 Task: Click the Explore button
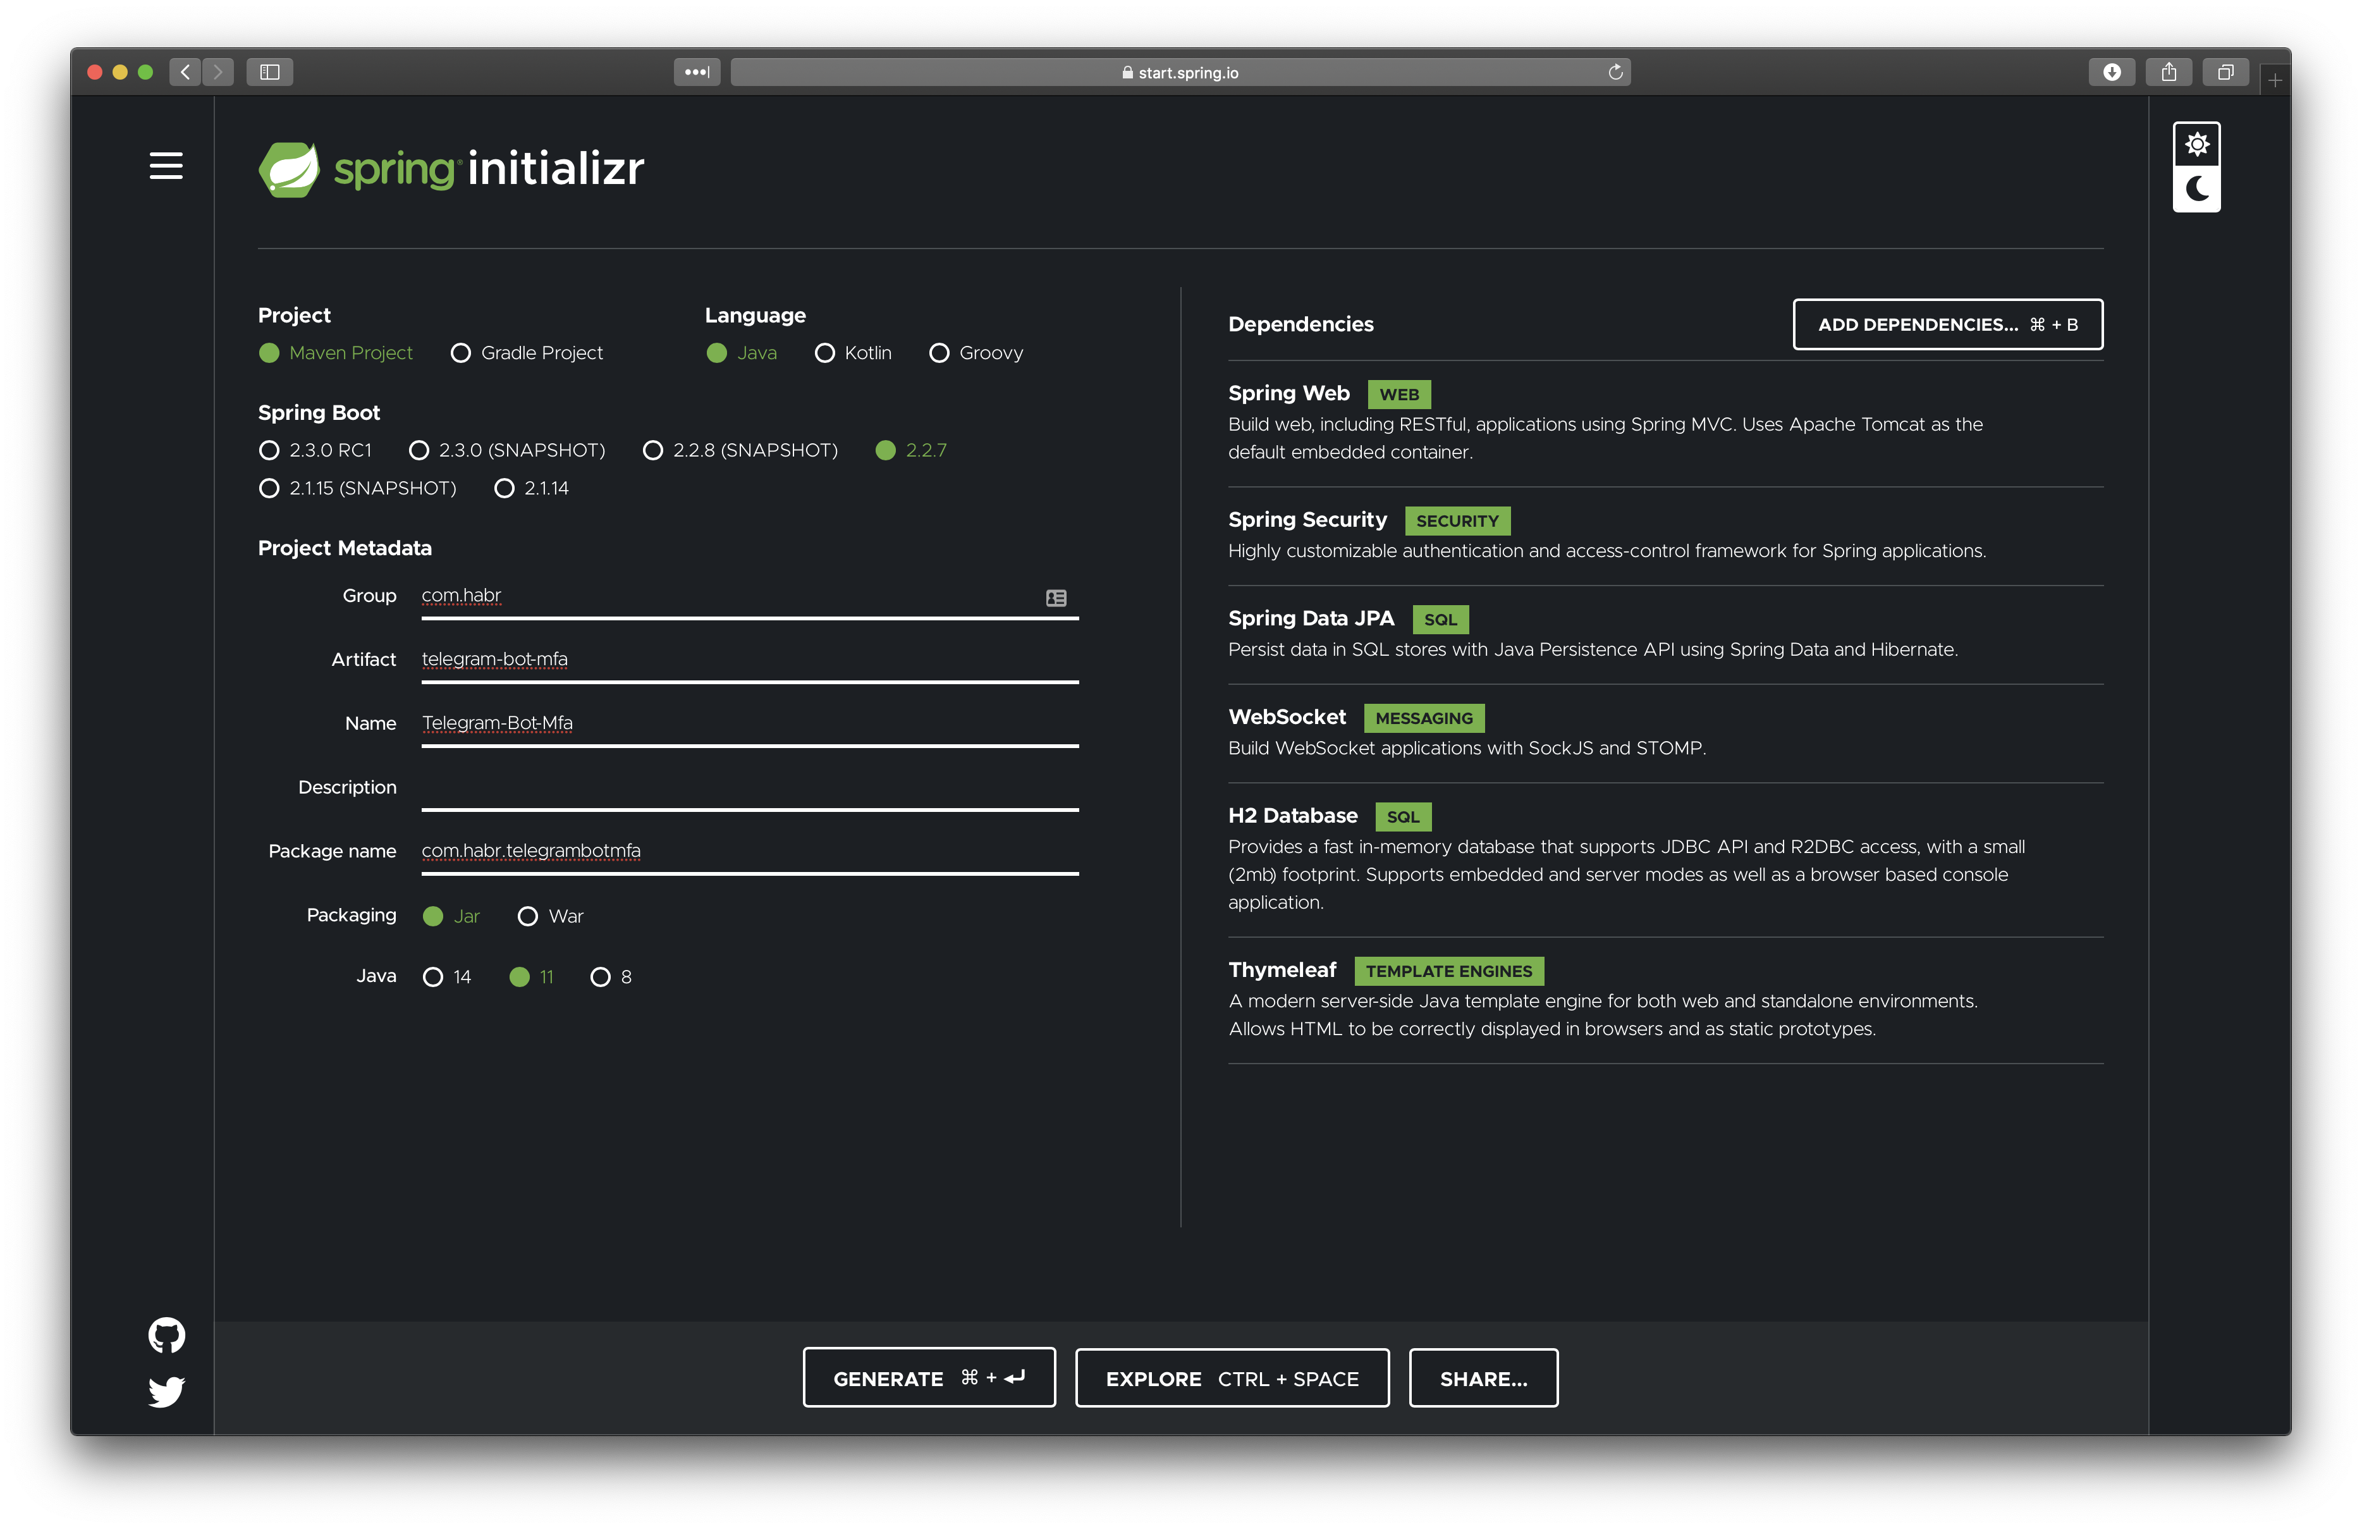coord(1232,1377)
